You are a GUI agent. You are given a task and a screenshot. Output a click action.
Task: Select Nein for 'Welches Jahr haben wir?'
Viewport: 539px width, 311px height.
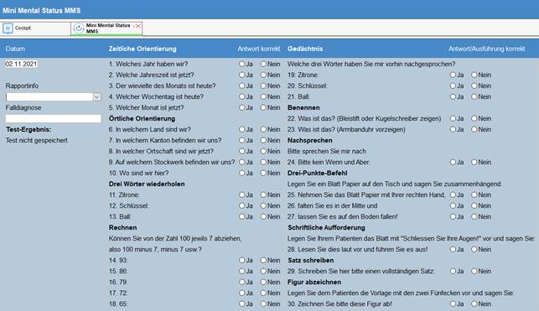(x=263, y=64)
